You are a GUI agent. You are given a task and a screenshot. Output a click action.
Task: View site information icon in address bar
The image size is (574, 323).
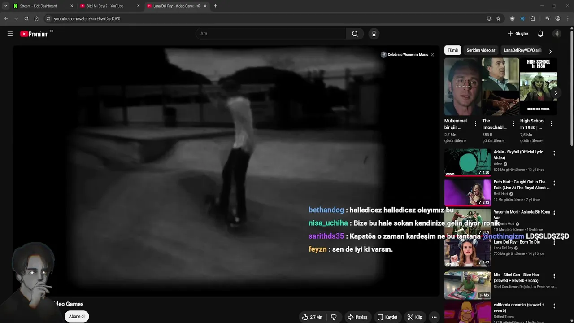coord(48,18)
